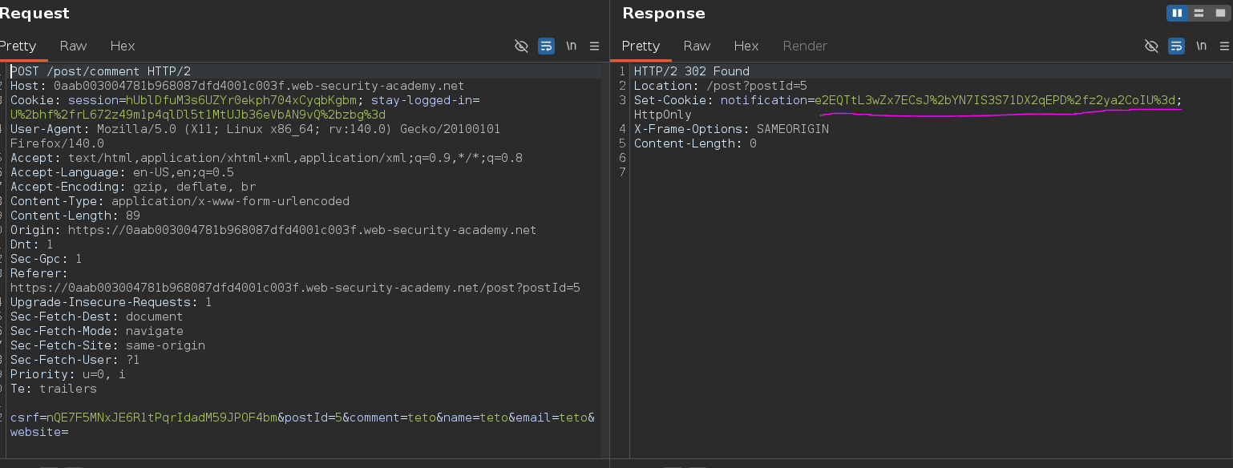Click the Sec-Fetch-Site: same-origin line

[x=107, y=345]
